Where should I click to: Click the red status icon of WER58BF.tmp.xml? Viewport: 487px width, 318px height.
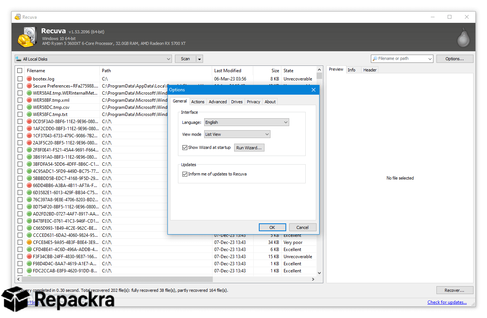pyautogui.click(x=29, y=100)
